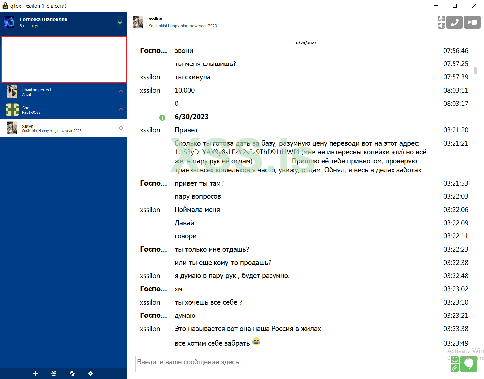
Task: Click the qTox lock icon in title bar
Action: 5,6
